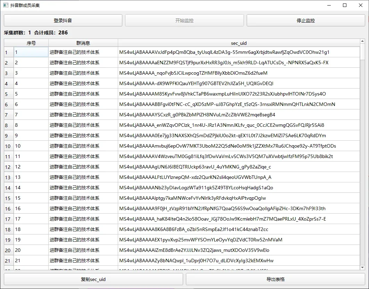Image resolution: width=369 pixels, height=289 pixels.
Task: Select sec_uid starting with MS4wLjABAAAA_haK84
Action: [x=239, y=219]
